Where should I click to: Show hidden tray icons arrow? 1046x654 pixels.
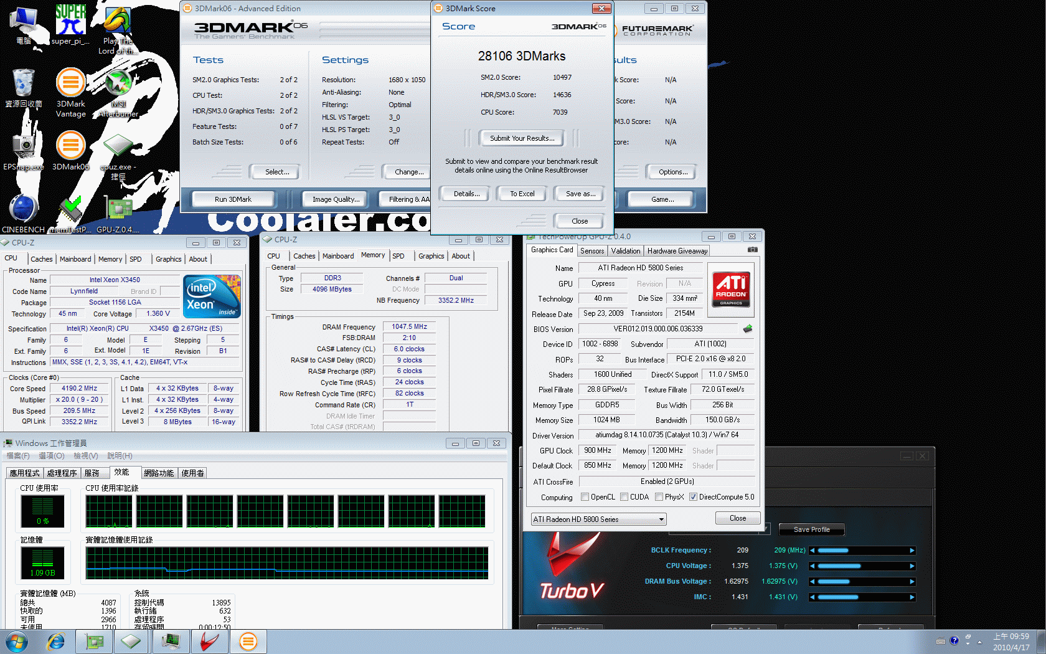tap(980, 642)
